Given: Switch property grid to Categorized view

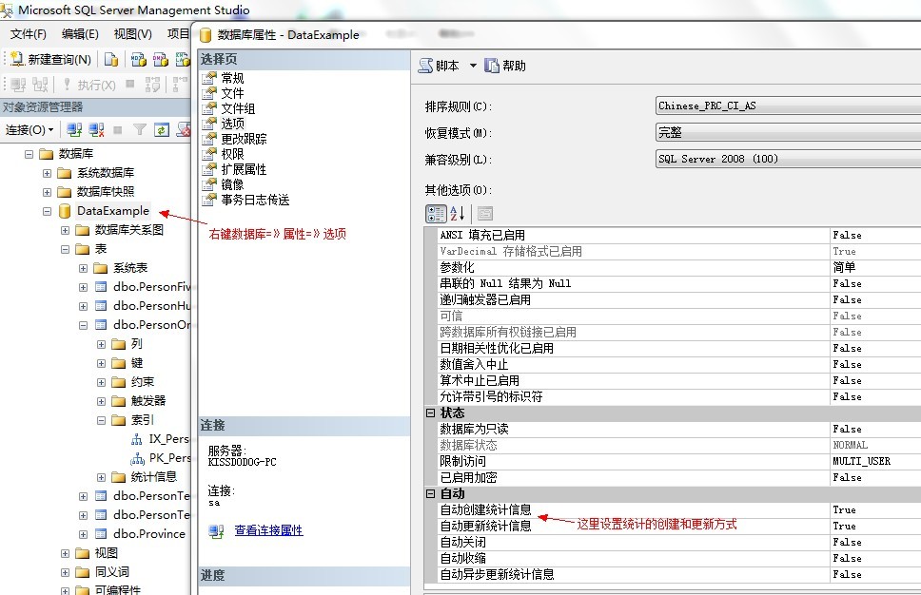Looking at the screenshot, I should pyautogui.click(x=436, y=214).
